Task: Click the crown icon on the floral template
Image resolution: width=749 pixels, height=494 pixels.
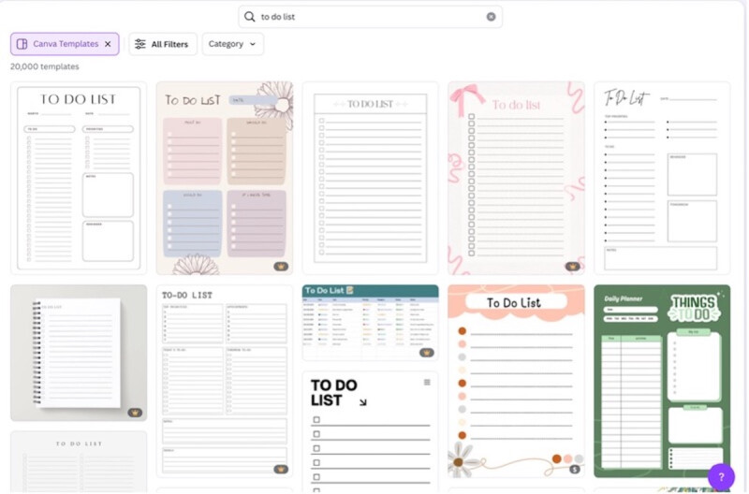Action: [281, 267]
